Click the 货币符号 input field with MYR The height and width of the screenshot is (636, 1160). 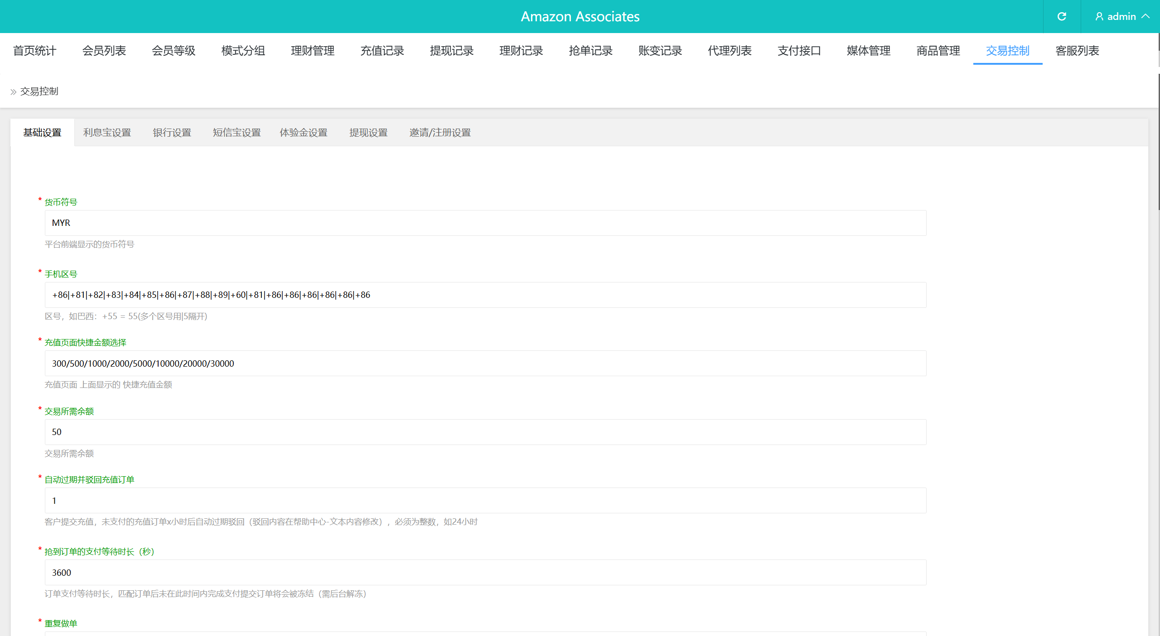[x=485, y=223]
